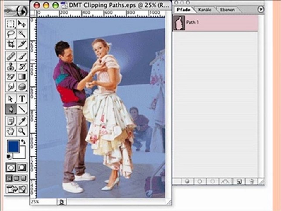Open the Pfade tab
Viewport: 281px width, 211px height.
coord(183,10)
